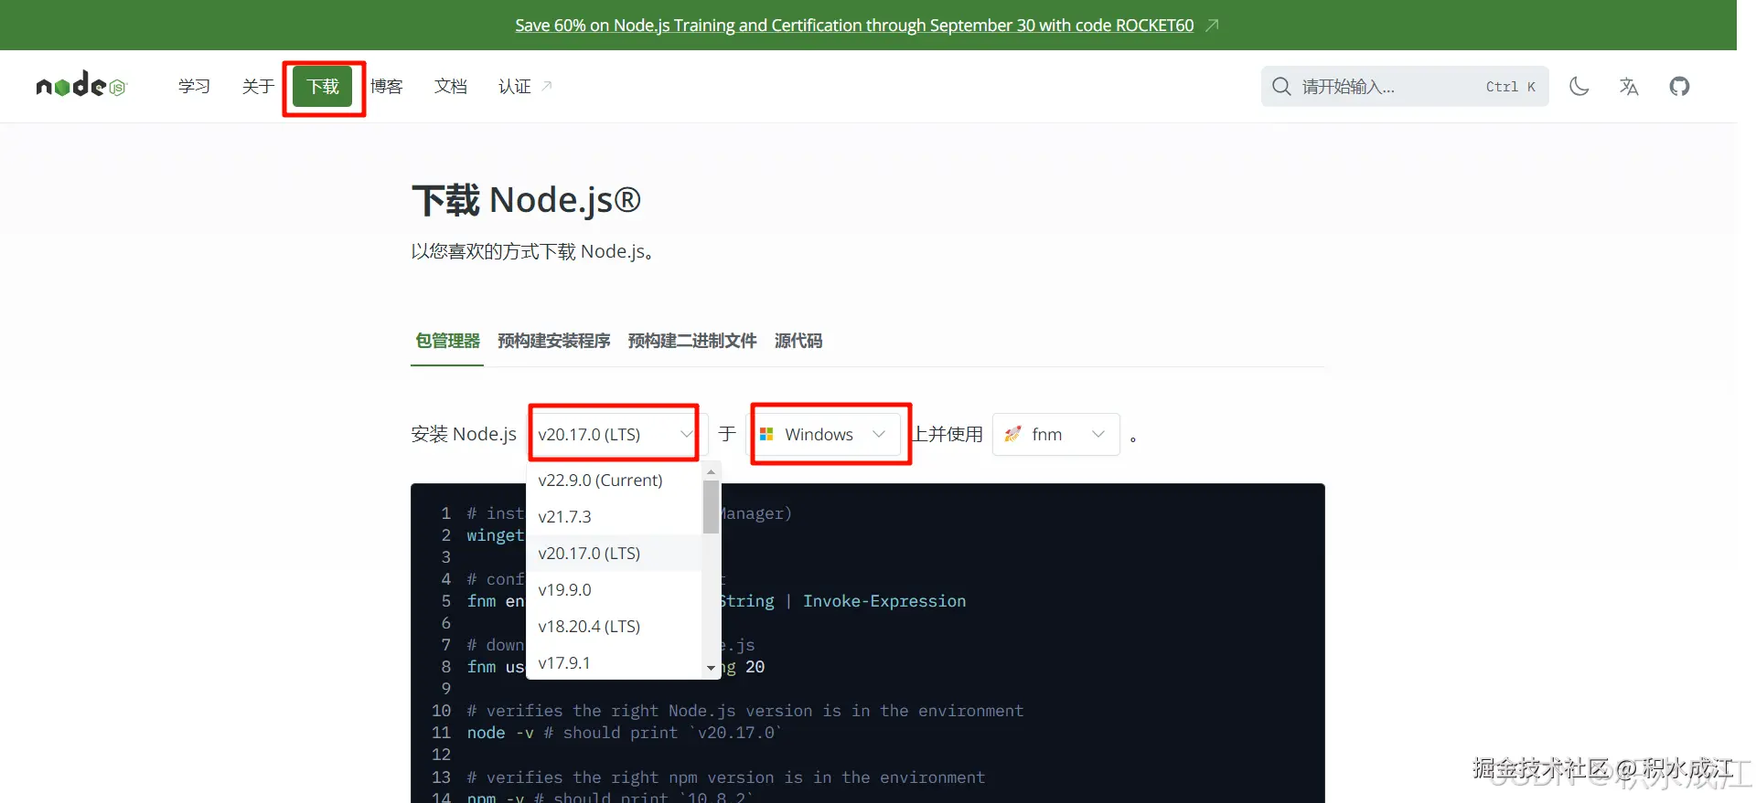This screenshot has height=803, width=1756.
Task: Switch to the 预构建二进制文件 tab
Action: pyautogui.click(x=692, y=341)
